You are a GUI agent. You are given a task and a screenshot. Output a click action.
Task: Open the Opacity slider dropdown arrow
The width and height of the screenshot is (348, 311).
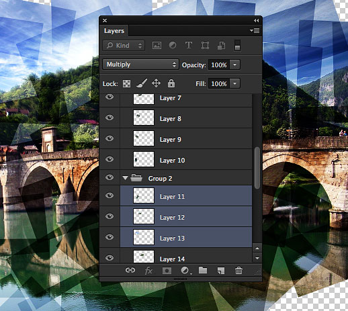click(235, 64)
